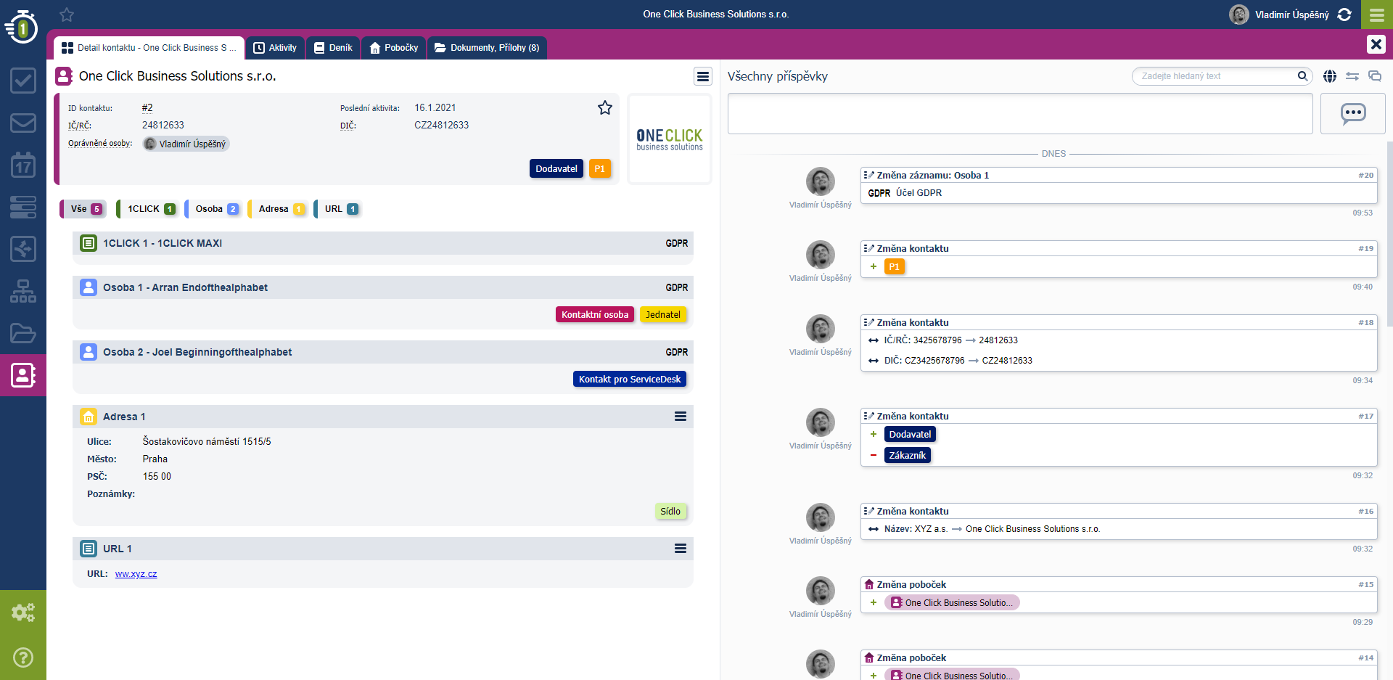Click the globe filter icon in posts
The width and height of the screenshot is (1393, 680).
pyautogui.click(x=1330, y=76)
